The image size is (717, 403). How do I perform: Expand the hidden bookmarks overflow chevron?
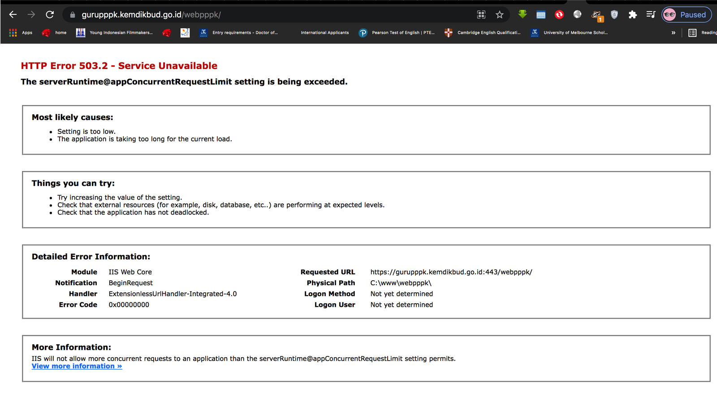click(x=673, y=33)
